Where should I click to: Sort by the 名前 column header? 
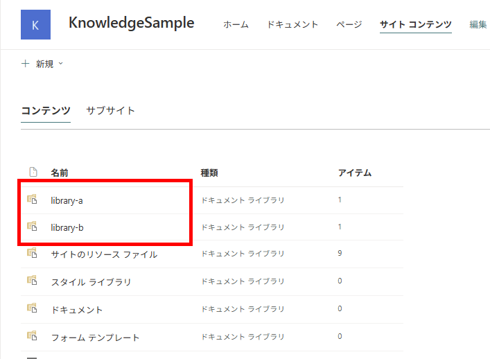coord(60,173)
